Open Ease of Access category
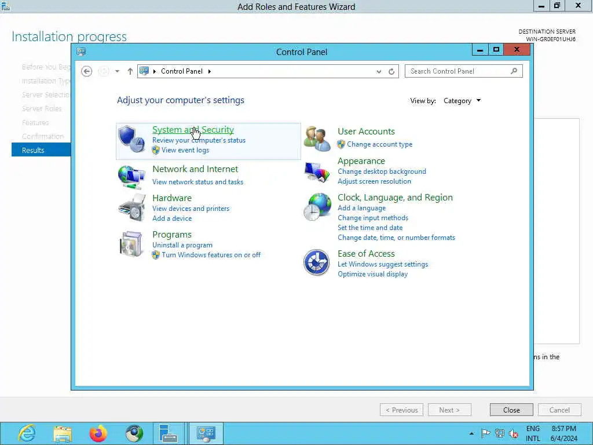This screenshot has width=593, height=445. coord(366,254)
